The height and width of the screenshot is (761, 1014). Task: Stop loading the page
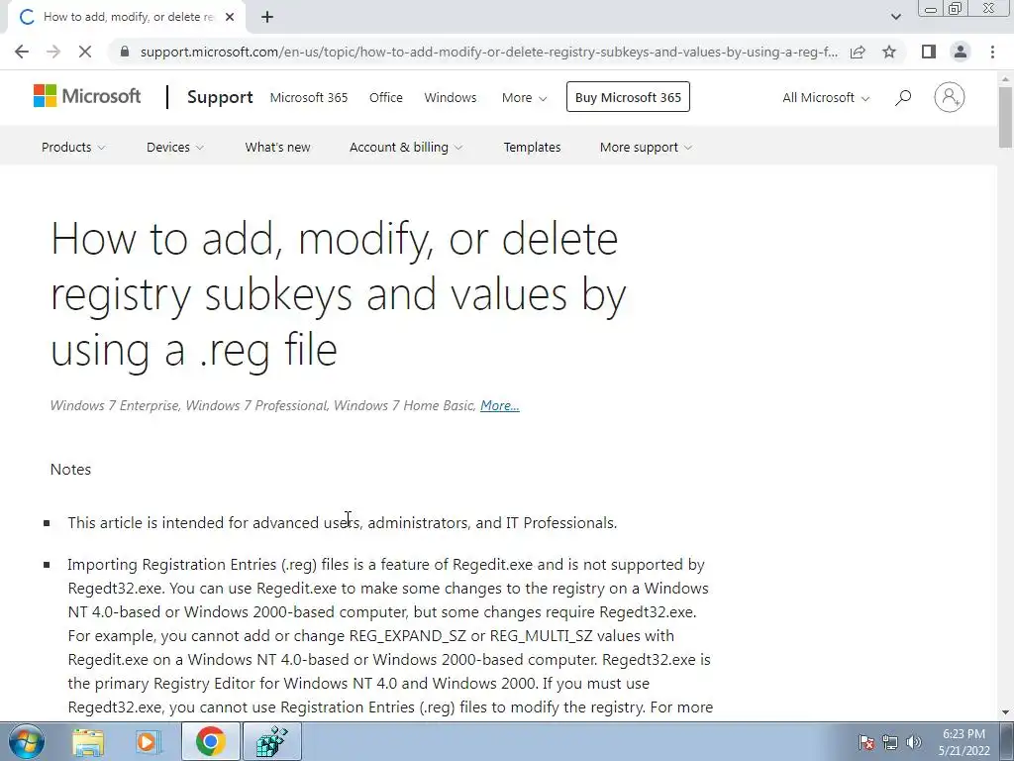click(85, 52)
